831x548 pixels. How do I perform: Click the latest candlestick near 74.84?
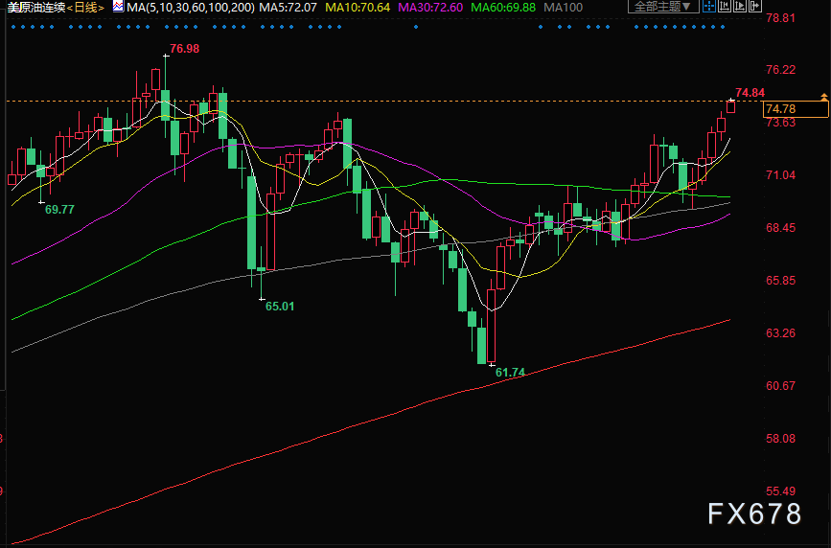pyautogui.click(x=730, y=106)
